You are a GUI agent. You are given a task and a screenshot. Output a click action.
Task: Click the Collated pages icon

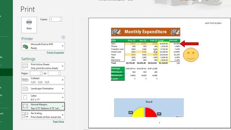coord(25,80)
